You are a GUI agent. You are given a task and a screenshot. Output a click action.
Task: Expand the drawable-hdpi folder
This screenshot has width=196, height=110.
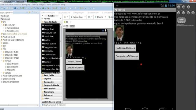click(x=2, y=52)
